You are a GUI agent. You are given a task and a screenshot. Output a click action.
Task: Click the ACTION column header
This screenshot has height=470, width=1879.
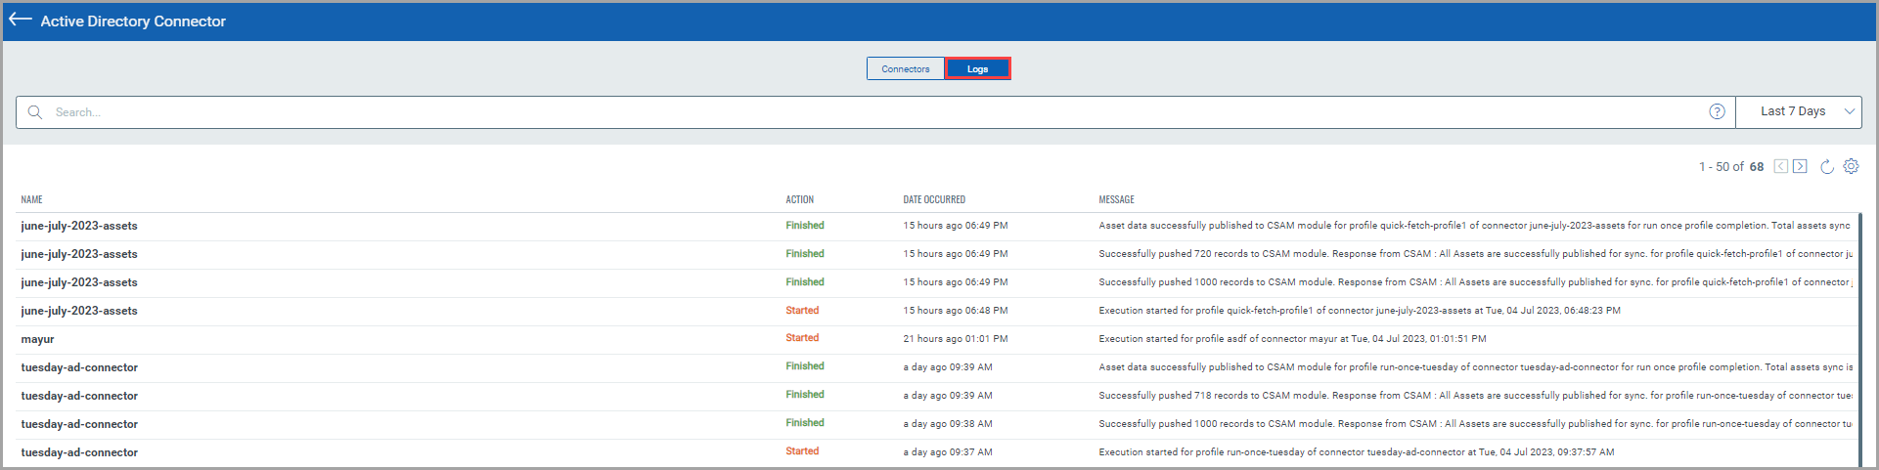[x=799, y=199]
